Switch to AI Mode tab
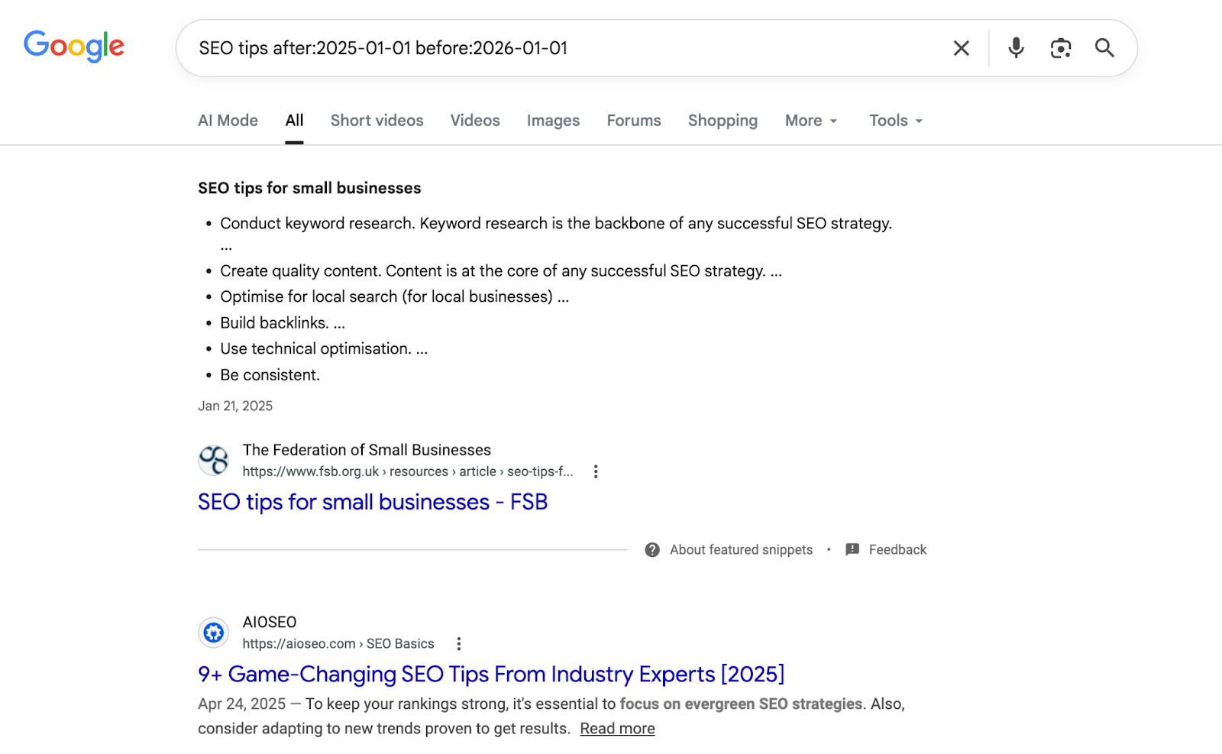Image resolution: width=1222 pixels, height=754 pixels. click(x=228, y=121)
